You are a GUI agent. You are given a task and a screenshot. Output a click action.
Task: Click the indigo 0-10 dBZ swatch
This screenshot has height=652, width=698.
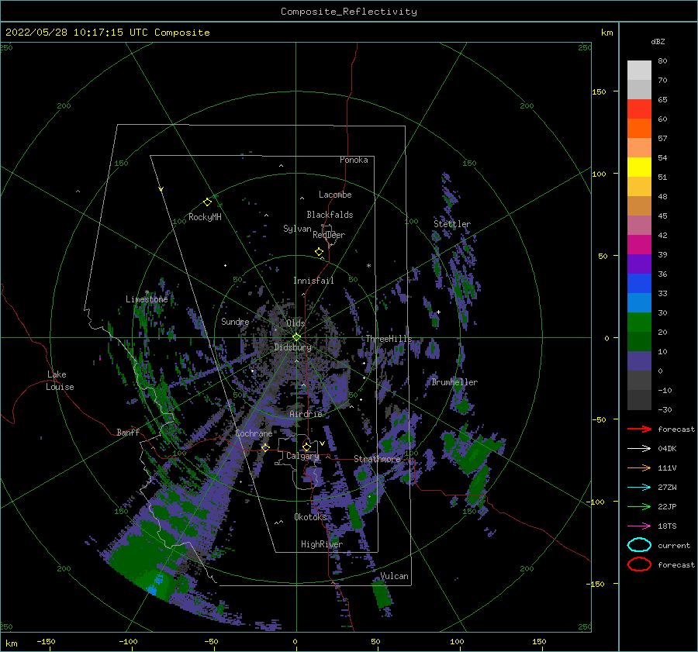pos(639,361)
